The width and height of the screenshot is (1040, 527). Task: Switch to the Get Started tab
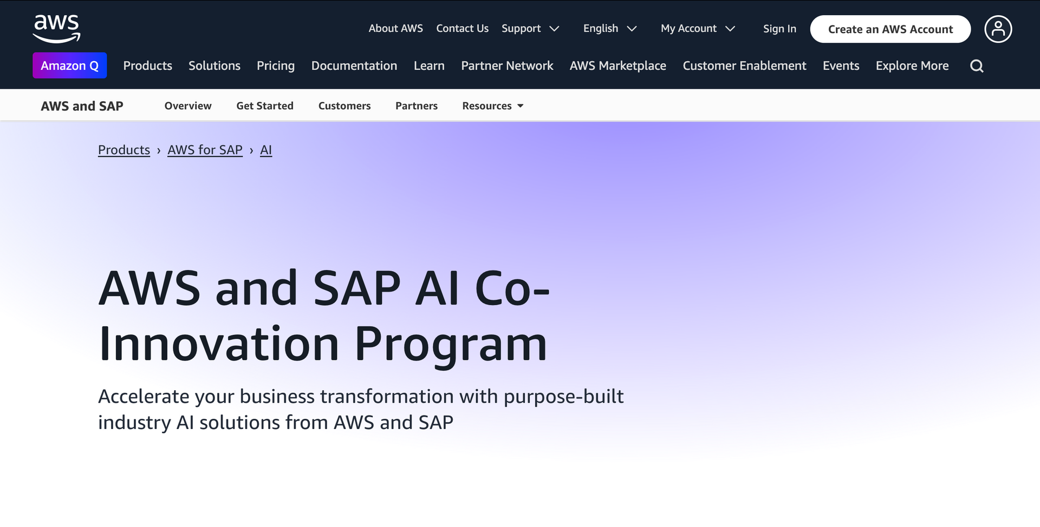265,106
